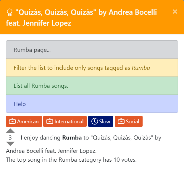The height and width of the screenshot is (169, 184).
Task: Select the Social tag label
Action: click(132, 122)
